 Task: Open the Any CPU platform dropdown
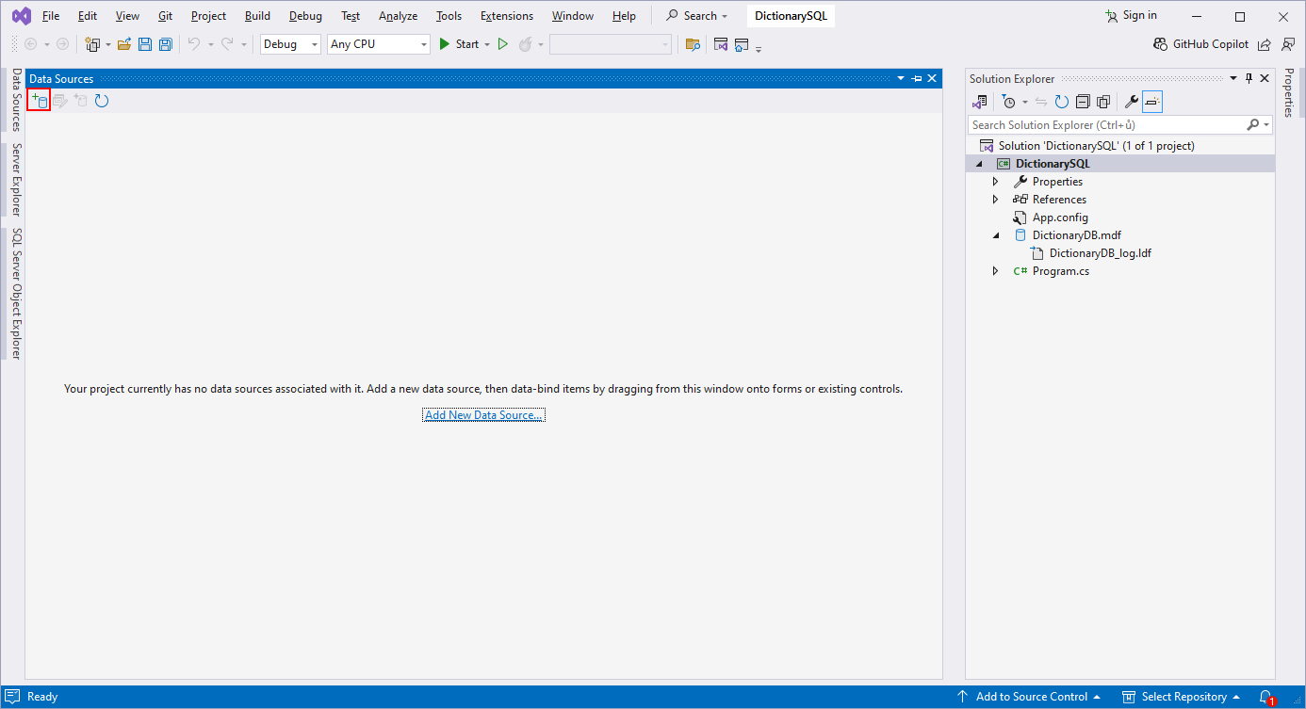[378, 44]
